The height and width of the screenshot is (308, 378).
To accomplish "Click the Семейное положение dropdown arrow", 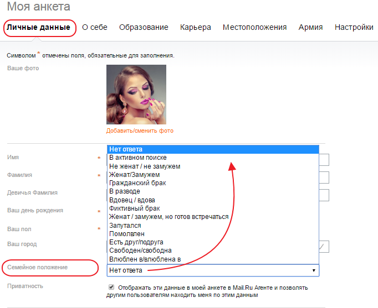I will [314, 270].
